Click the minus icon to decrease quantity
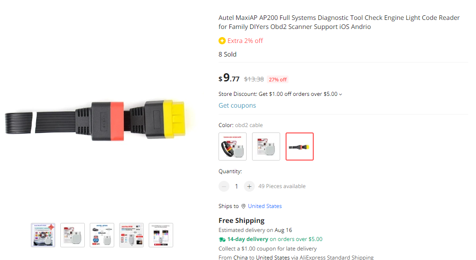The width and height of the screenshot is (476, 260). [x=224, y=186]
